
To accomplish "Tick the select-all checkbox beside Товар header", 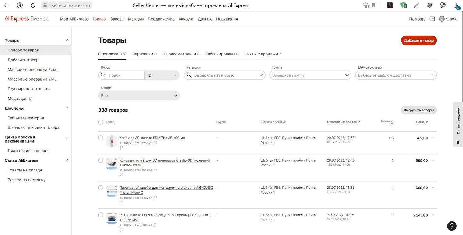I will coord(101,122).
